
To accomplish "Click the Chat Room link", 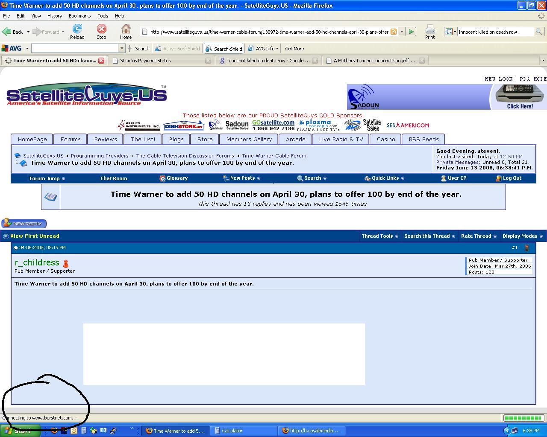I will click(114, 178).
